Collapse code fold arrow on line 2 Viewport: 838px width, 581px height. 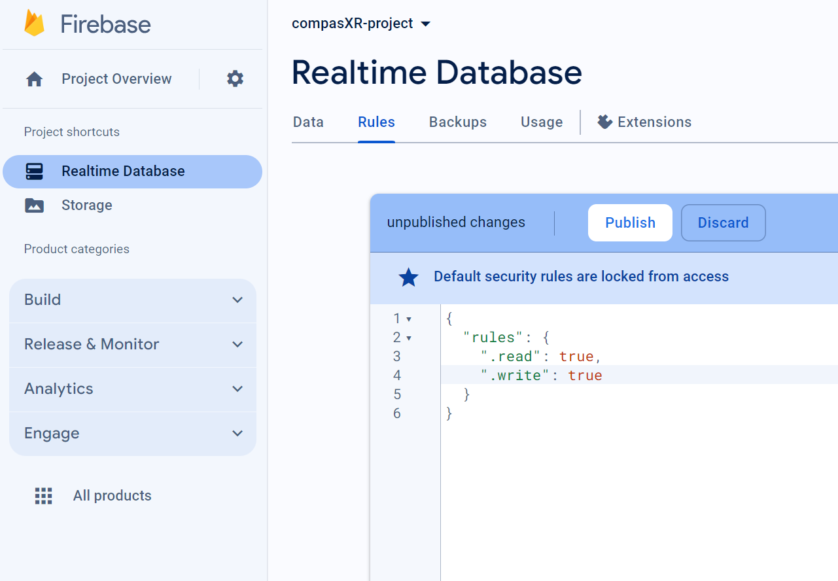(x=409, y=338)
